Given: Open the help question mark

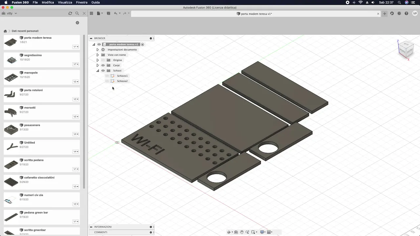Looking at the screenshot, I should (407, 13).
